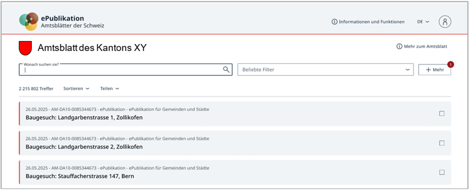
Task: Select the Landgarbenstrasse 2 checkbox
Action: (x=441, y=143)
